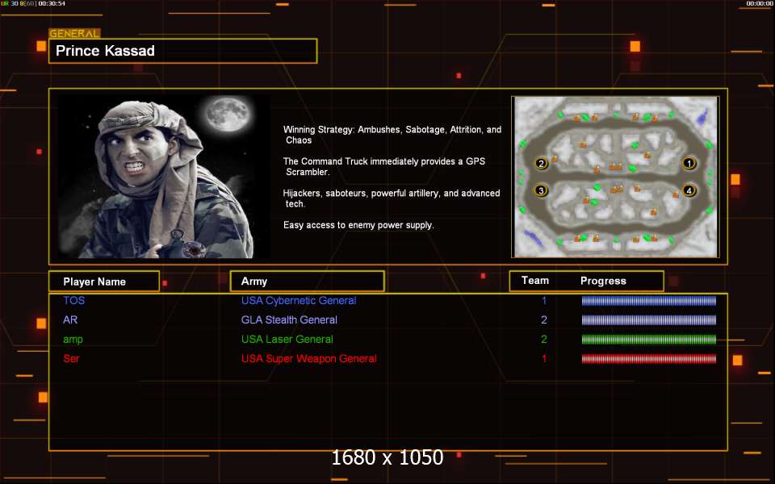Click the GENERAL label tab
This screenshot has width=775, height=484.
coord(74,34)
